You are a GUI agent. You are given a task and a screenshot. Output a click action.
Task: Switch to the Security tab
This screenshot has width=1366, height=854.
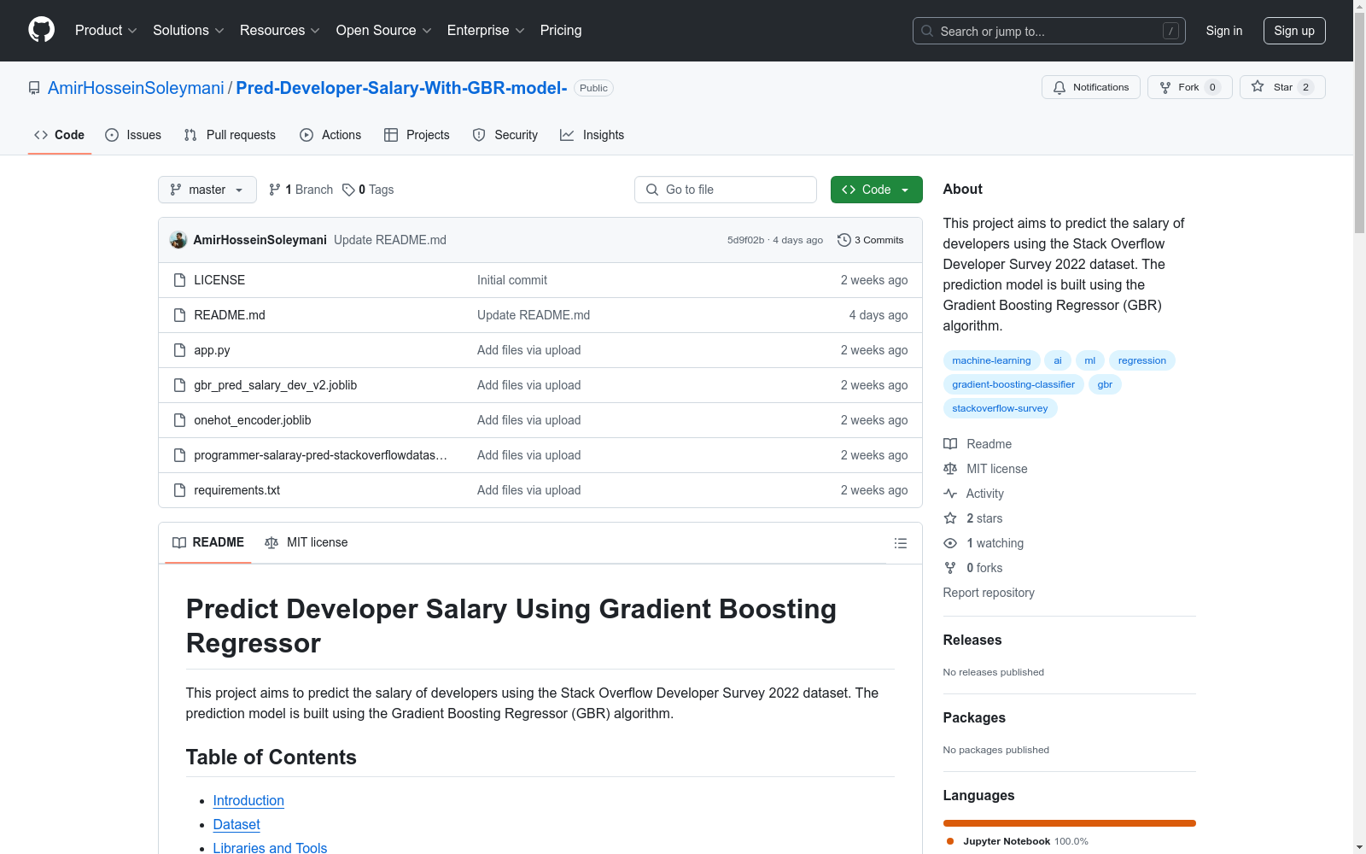click(505, 135)
